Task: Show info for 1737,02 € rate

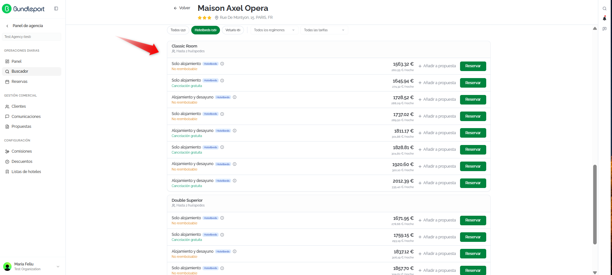Action: tap(222, 114)
